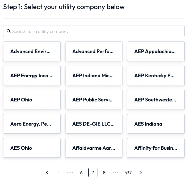The image size is (188, 181).
Task: Pick the Advanced Envir... utility card
Action: coord(32,51)
